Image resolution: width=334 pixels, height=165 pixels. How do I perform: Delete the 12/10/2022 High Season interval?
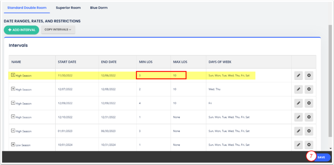[309, 117]
